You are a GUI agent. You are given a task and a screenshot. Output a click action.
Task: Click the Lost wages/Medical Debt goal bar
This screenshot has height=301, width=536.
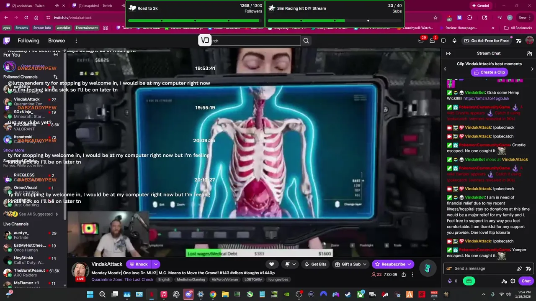[259, 253]
